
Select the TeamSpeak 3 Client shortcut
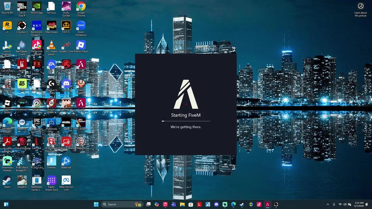pyautogui.click(x=22, y=48)
